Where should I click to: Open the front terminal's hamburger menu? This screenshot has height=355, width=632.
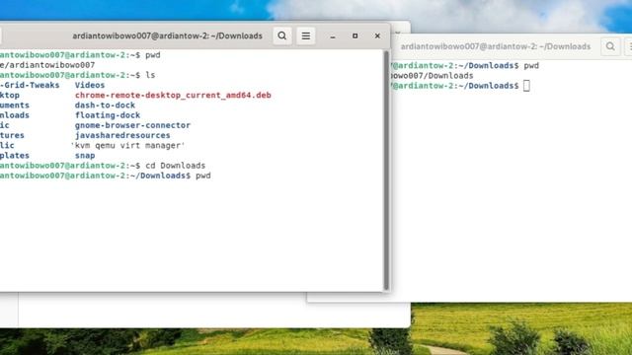coord(306,35)
